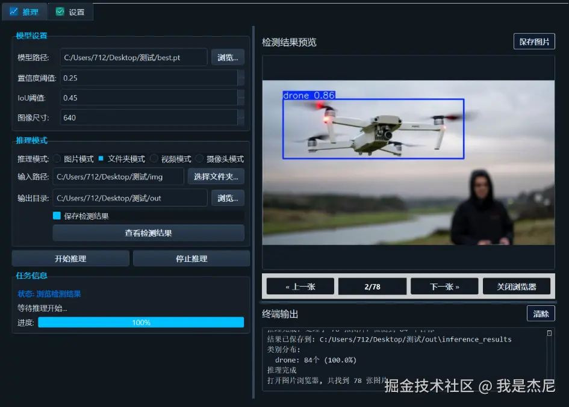The width and height of the screenshot is (569, 407).
Task: Open results with 查看检测结果 button
Action: tap(148, 233)
